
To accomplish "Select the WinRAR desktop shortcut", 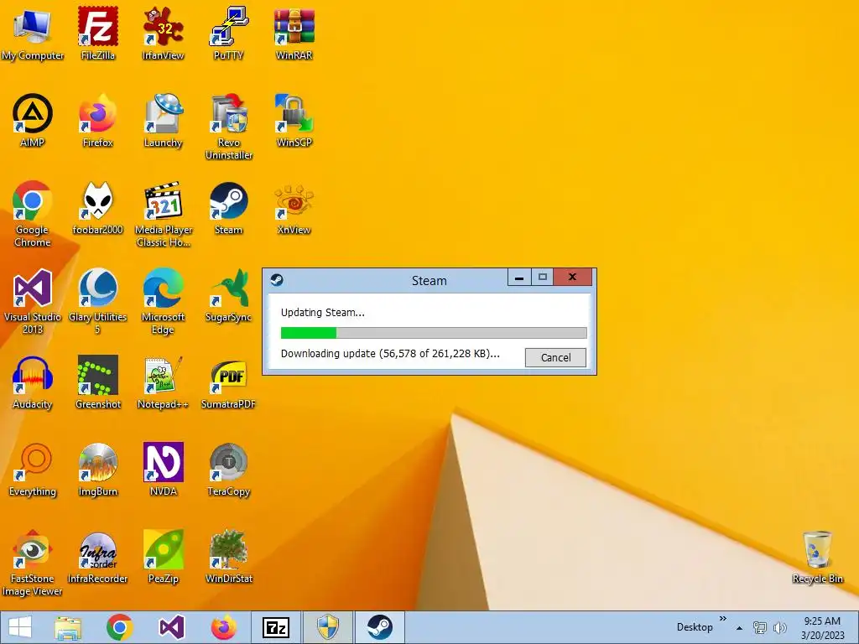I will point(294,34).
